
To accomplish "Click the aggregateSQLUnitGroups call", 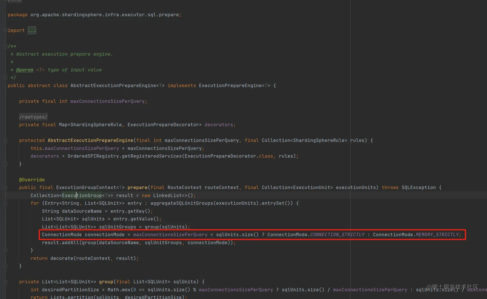I will pyautogui.click(x=182, y=203).
